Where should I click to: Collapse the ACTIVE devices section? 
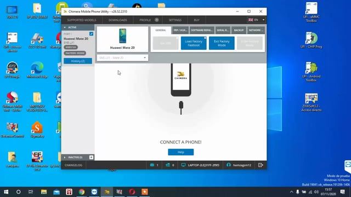(x=65, y=27)
